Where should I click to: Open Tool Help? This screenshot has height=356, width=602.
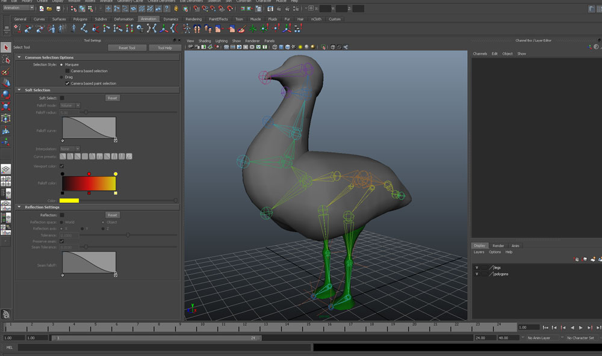164,48
